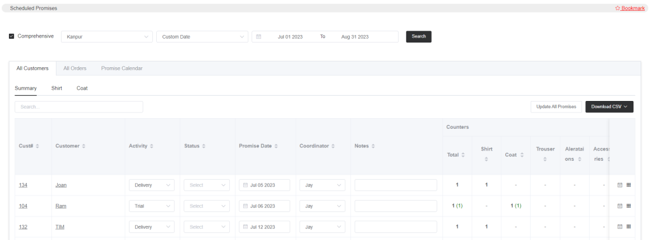Sort by Activity column arrows
This screenshot has height=240, width=650.
152,146
